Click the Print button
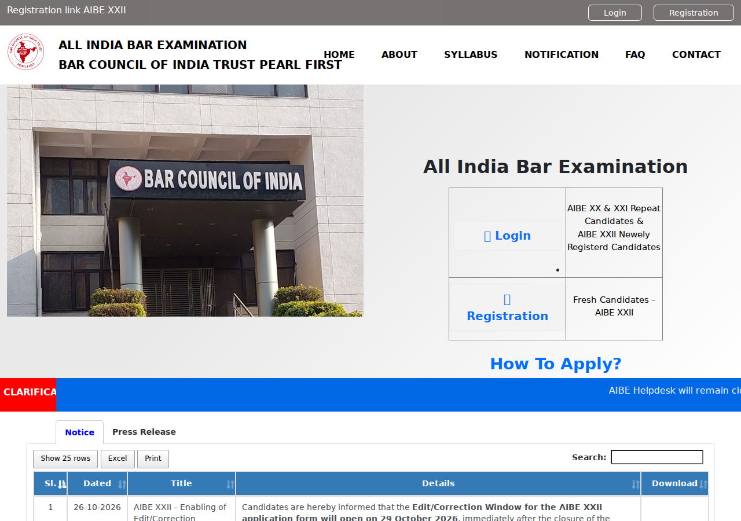 click(153, 458)
